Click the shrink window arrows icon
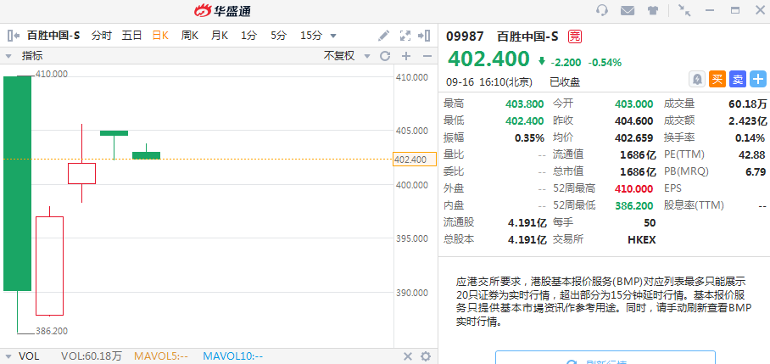The height and width of the screenshot is (364, 770). coord(684,10)
